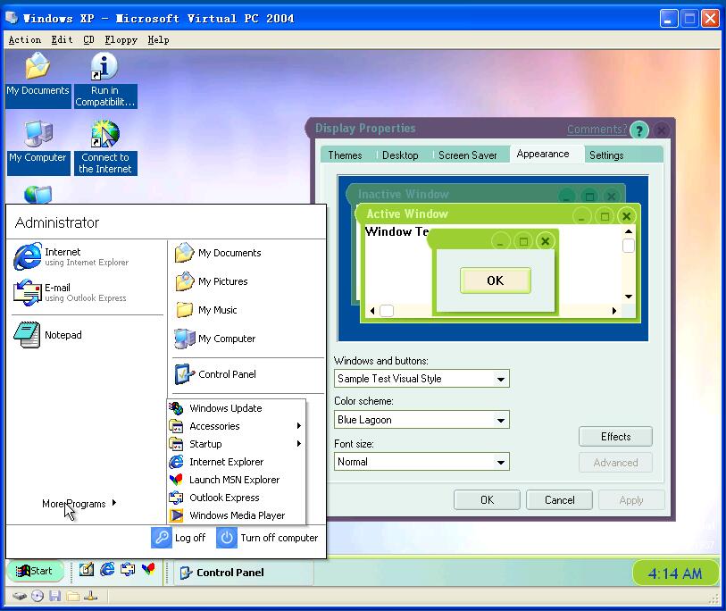Click Effects button in Display Properties
Viewport: 726px width, 611px height.
click(x=615, y=437)
